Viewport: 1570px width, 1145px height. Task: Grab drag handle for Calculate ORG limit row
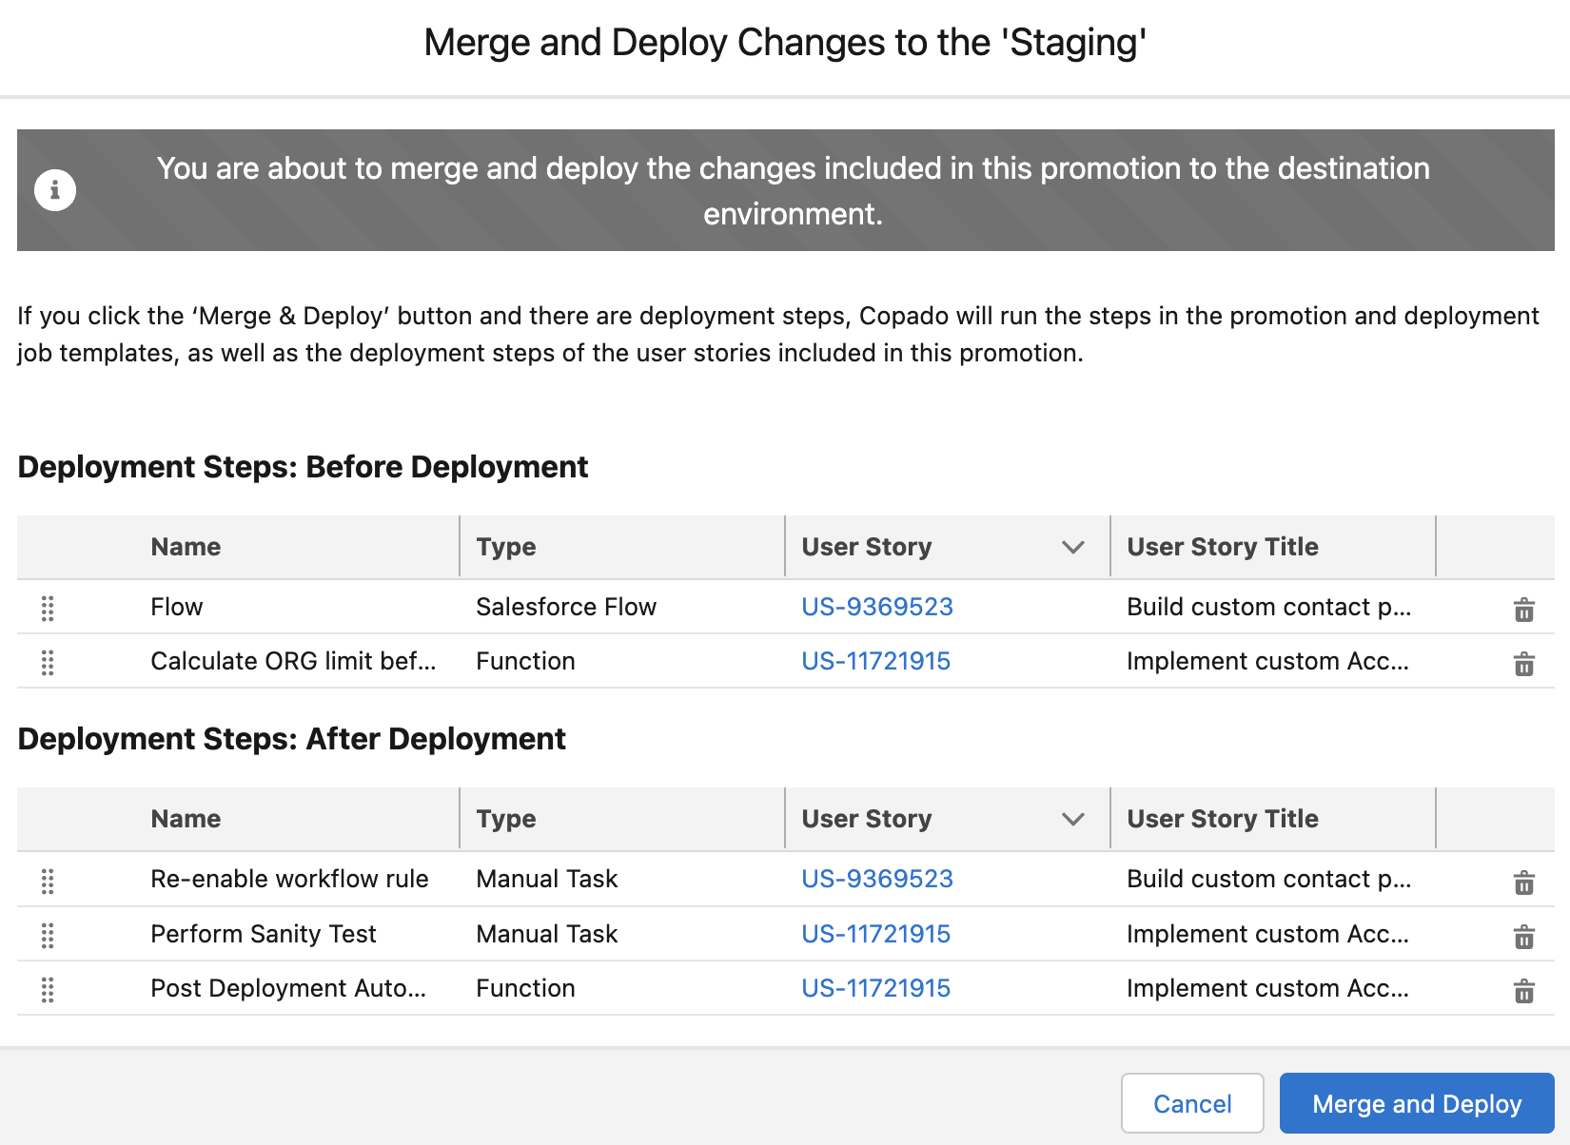48,662
